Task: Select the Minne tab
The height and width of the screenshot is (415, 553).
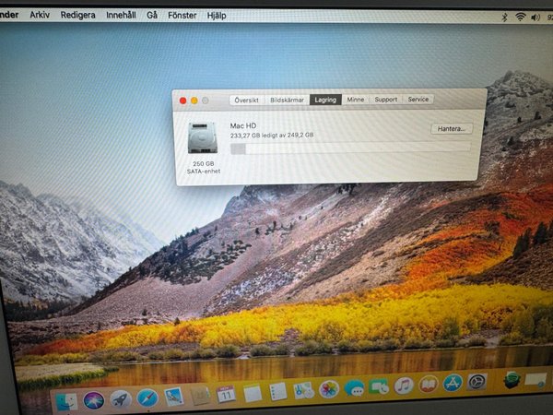Action: (x=355, y=100)
